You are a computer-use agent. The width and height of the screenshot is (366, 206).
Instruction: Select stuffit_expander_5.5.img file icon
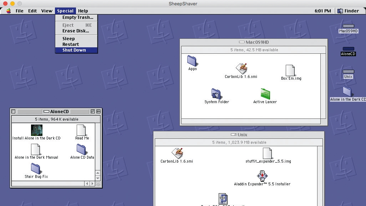tap(267, 153)
